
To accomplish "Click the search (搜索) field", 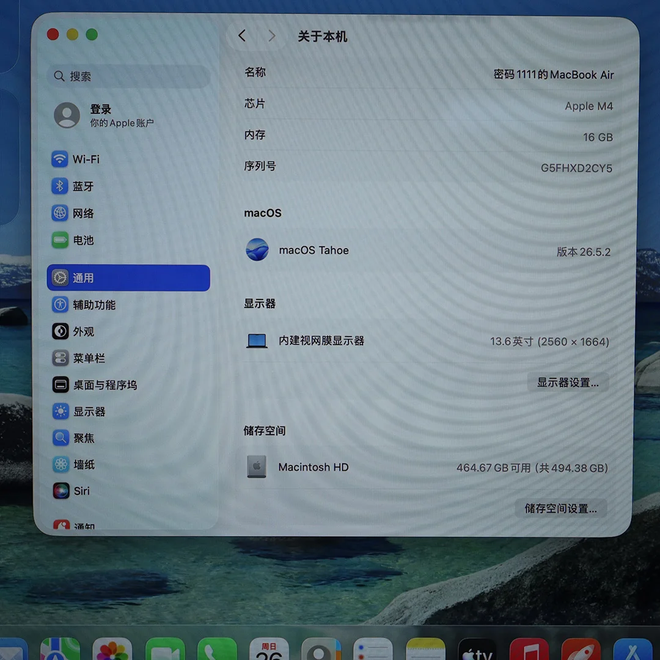I will coord(128,76).
